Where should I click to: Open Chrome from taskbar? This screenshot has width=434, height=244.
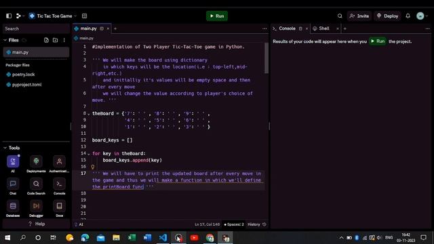pos(210,238)
